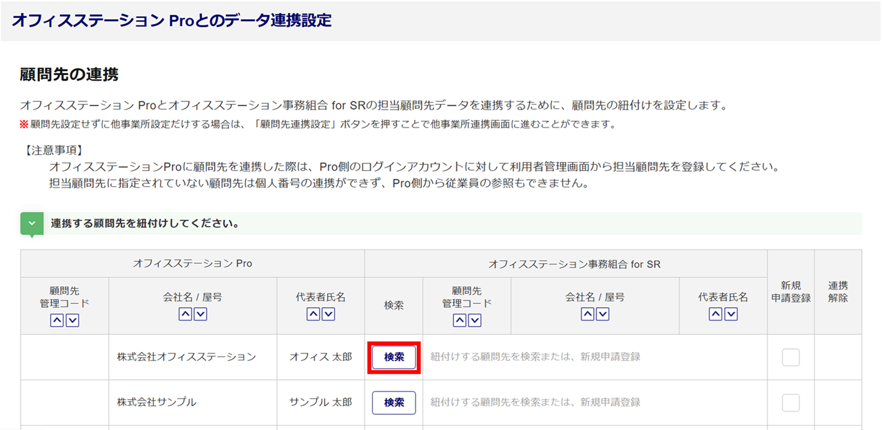The width and height of the screenshot is (882, 430).
Task: Click representative name サンプル 太郎
Action: 320,402
